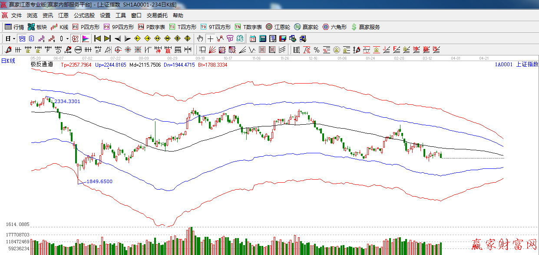Select the hand pan tool
The width and height of the screenshot is (539, 255).
(200, 39)
